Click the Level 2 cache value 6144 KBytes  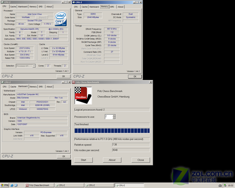pos(59,55)
